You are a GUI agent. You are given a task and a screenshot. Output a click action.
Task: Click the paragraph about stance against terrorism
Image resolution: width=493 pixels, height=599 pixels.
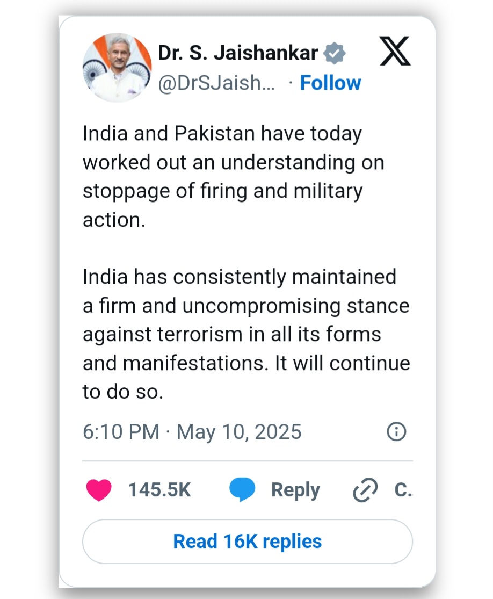point(246,334)
